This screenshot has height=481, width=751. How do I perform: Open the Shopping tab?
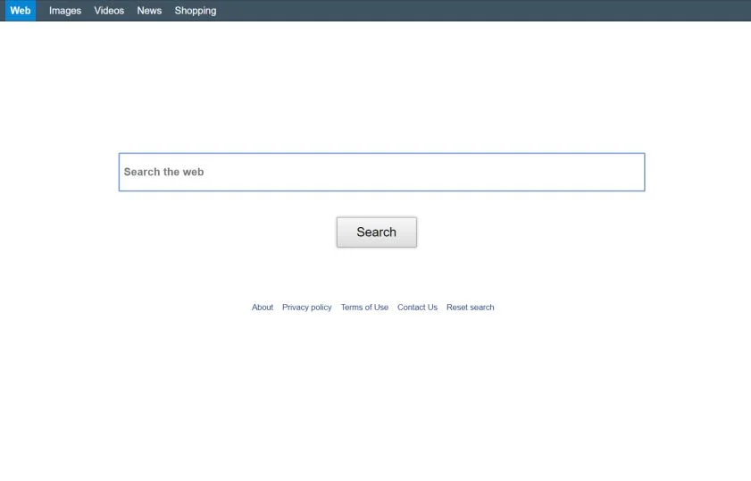pyautogui.click(x=196, y=11)
